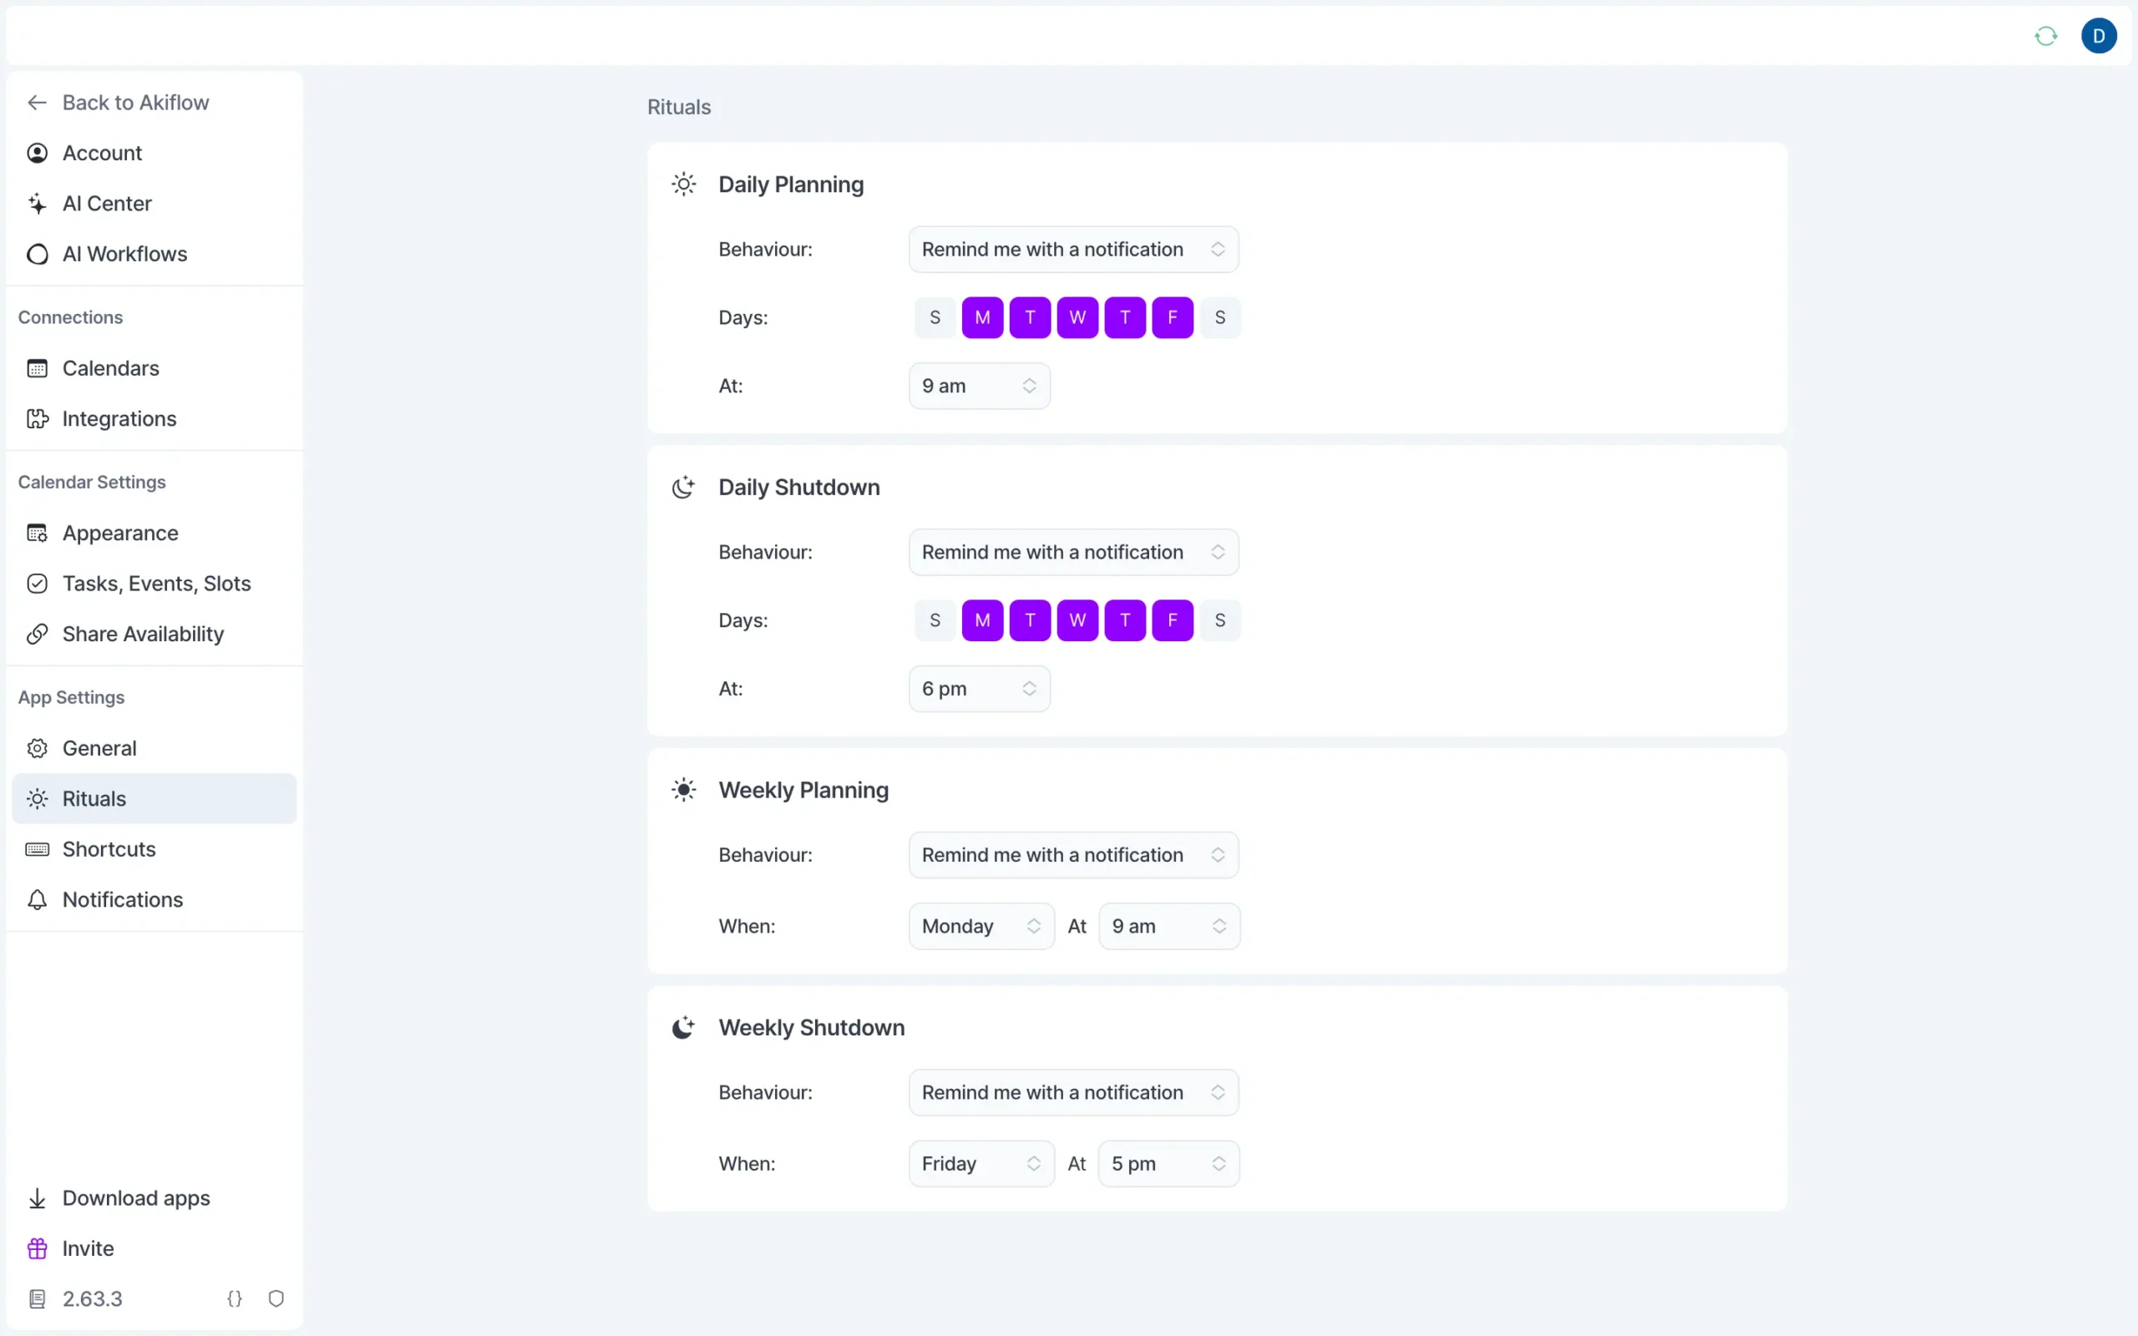Viewport: 2138px width, 1336px height.
Task: Open Daily Planning Behaviour dropdown
Action: 1072,249
